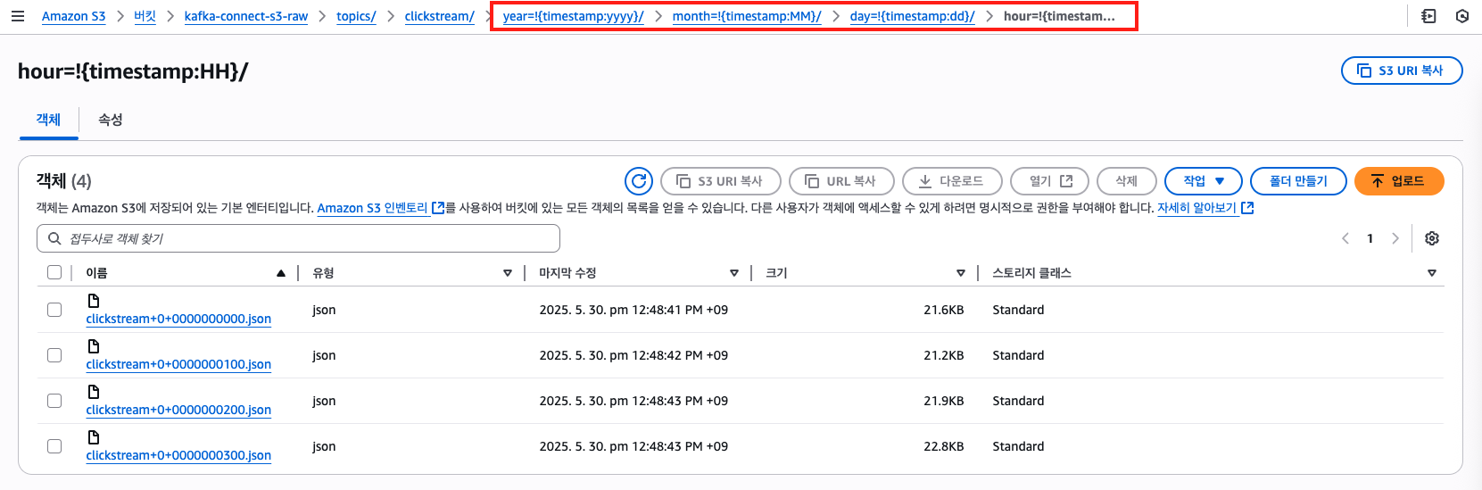Select checkbox for clickstream+0+0000000300.json
1482x490 pixels.
tap(54, 446)
